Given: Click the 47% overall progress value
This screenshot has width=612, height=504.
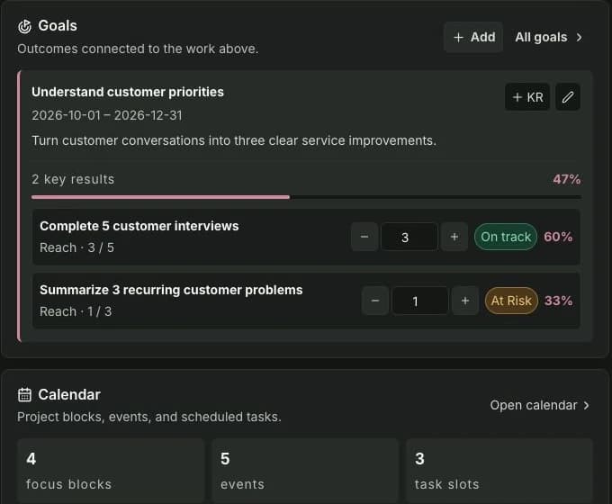Looking at the screenshot, I should coord(567,179).
